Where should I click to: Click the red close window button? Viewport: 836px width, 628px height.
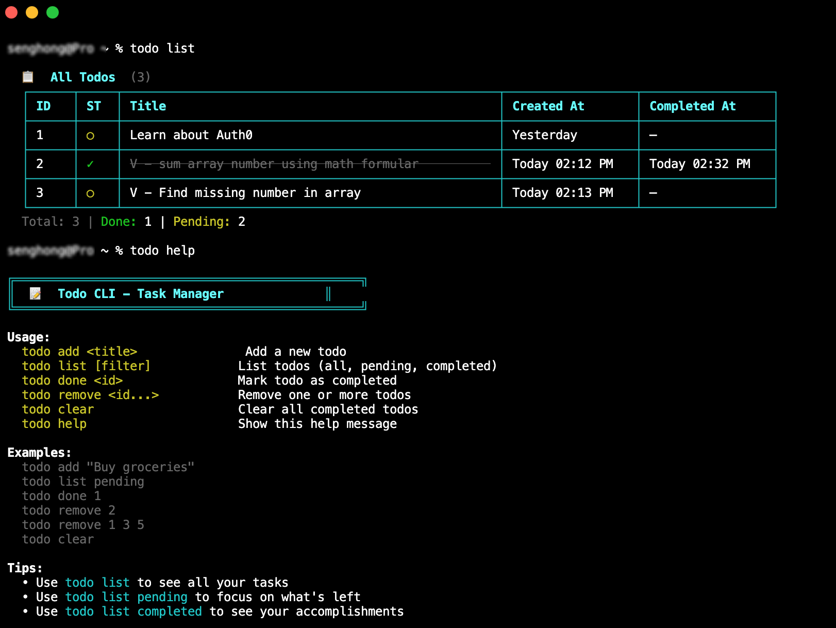[11, 12]
